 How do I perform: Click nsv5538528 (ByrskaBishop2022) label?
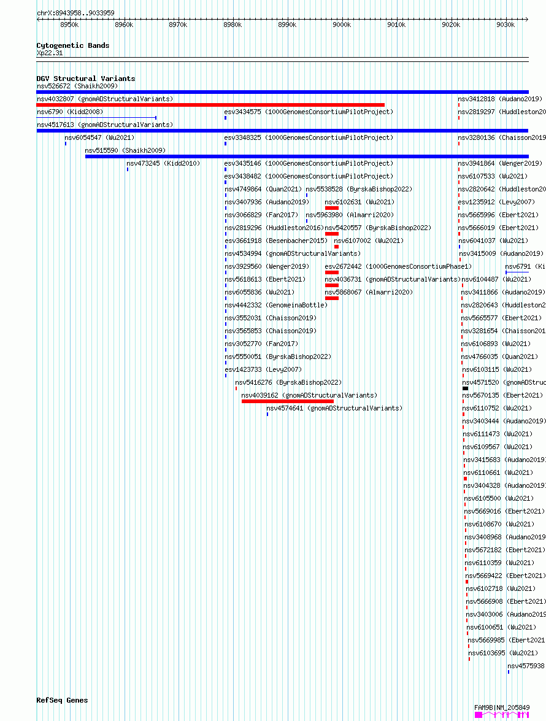[359, 189]
